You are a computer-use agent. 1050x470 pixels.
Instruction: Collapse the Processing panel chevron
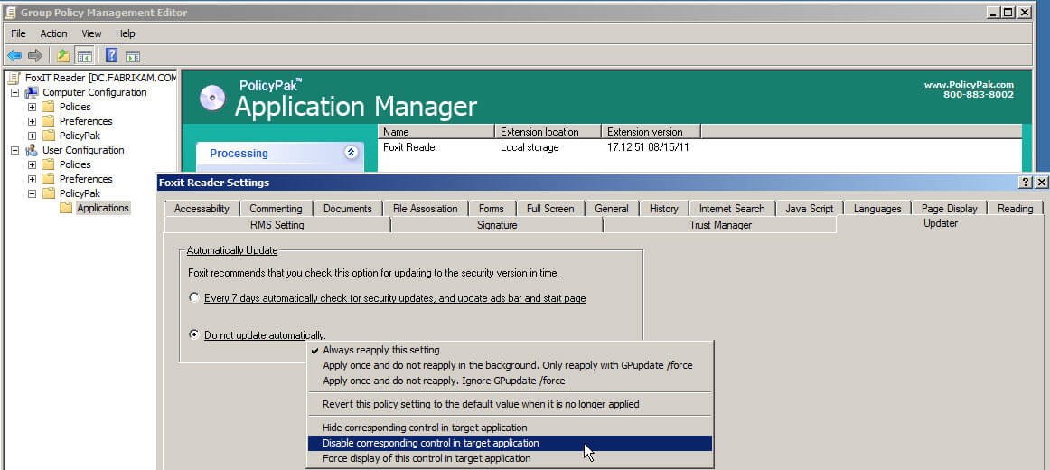tap(351, 153)
